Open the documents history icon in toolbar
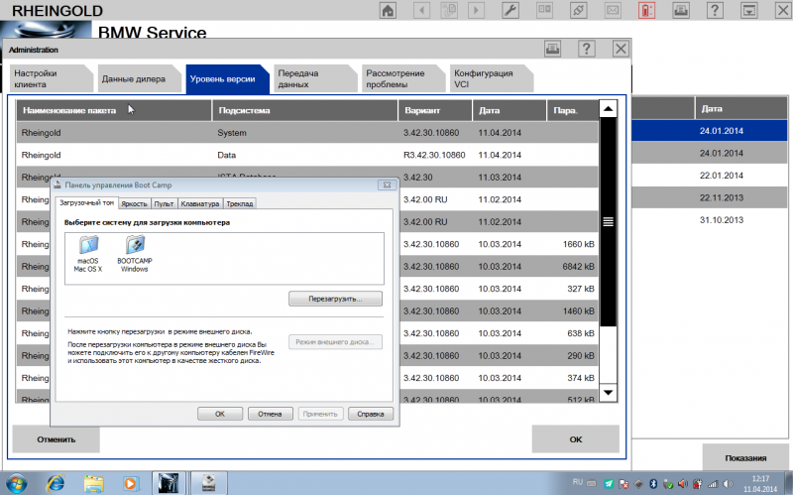This screenshot has width=793, height=495. click(449, 10)
